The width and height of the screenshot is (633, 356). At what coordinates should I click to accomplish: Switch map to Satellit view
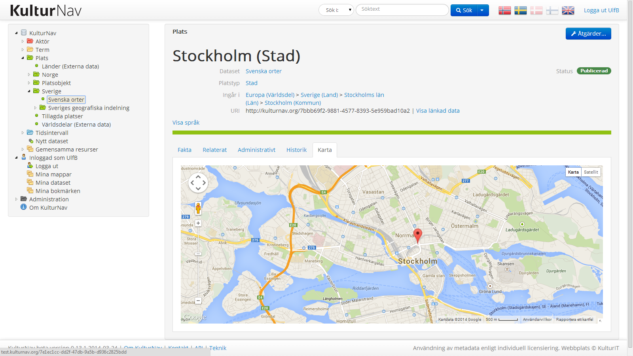[x=591, y=172]
